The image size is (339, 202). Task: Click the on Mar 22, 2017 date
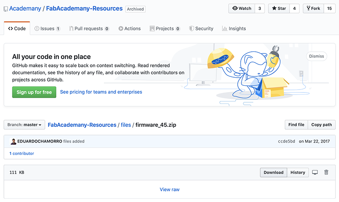tap(314, 141)
